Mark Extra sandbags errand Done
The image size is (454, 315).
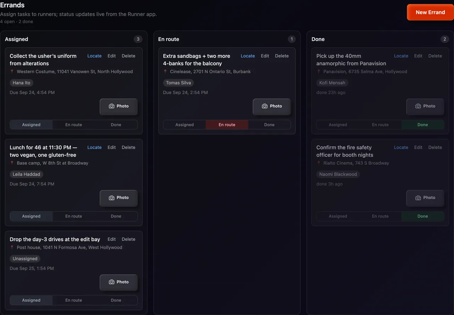tap(269, 125)
